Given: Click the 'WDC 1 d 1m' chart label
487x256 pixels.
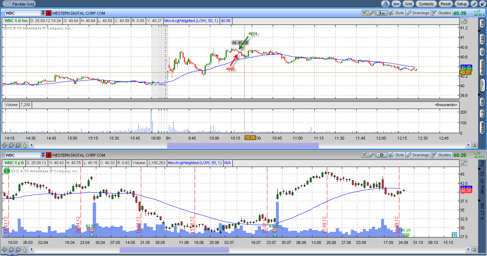Looking at the screenshot, I should point(16,21).
